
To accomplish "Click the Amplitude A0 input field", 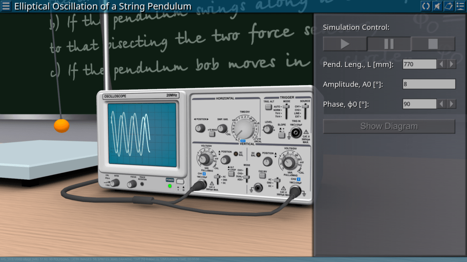I will coord(429,84).
